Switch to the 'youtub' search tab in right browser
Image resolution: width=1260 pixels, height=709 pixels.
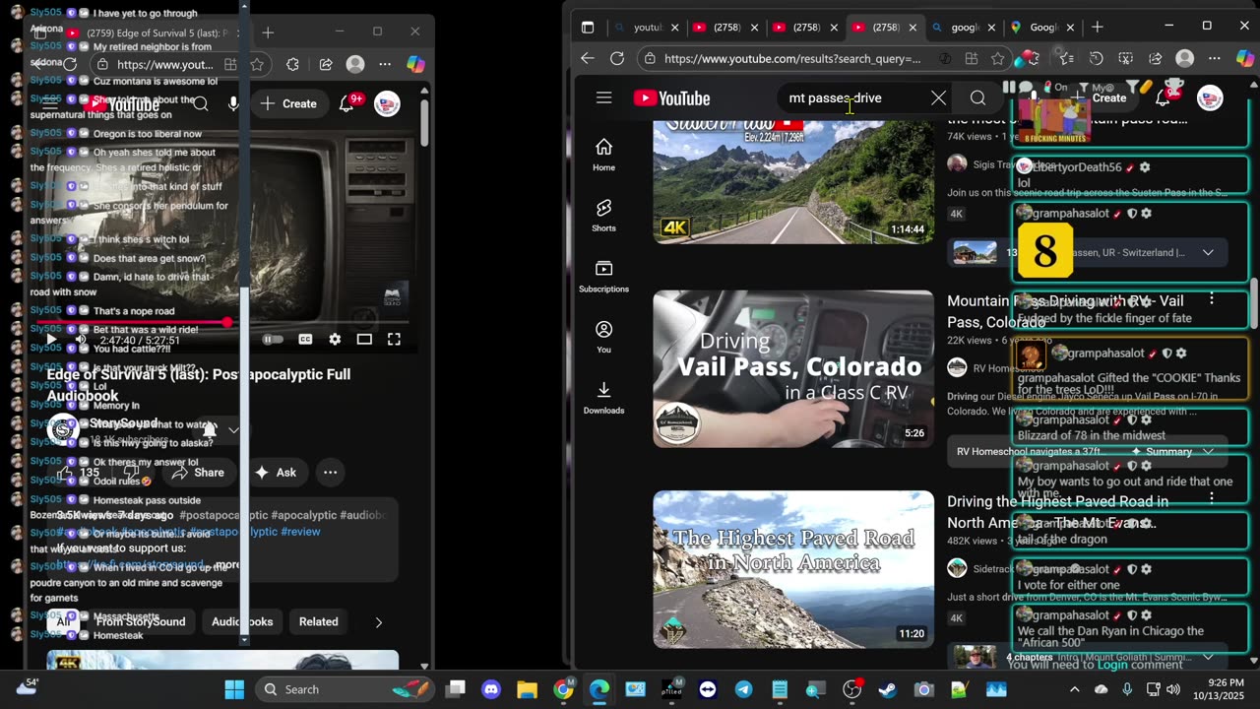647,28
